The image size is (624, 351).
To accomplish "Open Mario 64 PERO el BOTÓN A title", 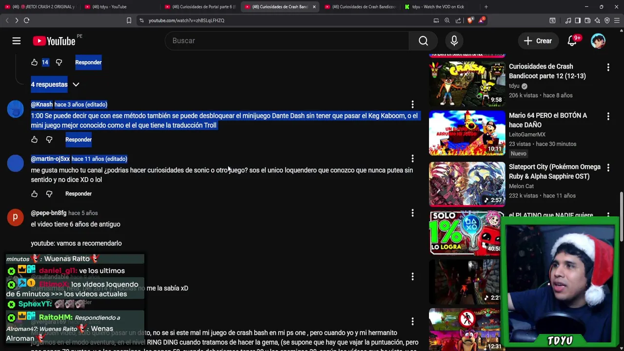I will (548, 120).
